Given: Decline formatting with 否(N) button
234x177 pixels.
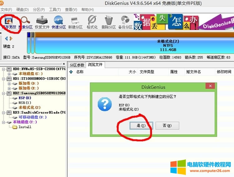Looking at the screenshot, I should (167, 126).
